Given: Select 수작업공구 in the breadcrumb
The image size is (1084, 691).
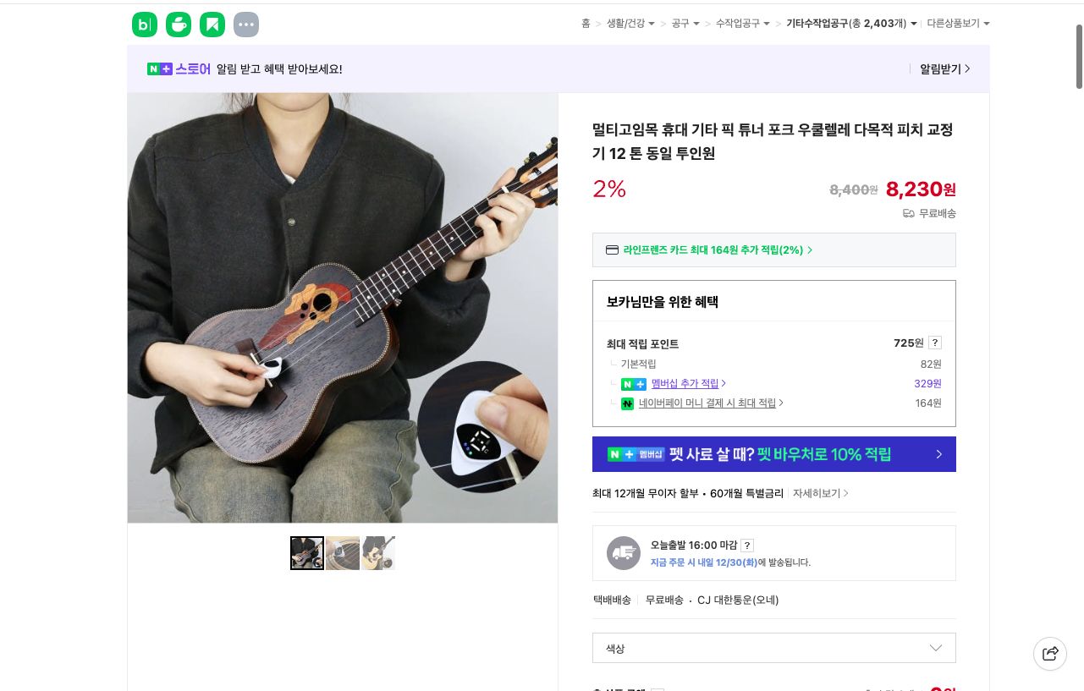Looking at the screenshot, I should point(740,24).
